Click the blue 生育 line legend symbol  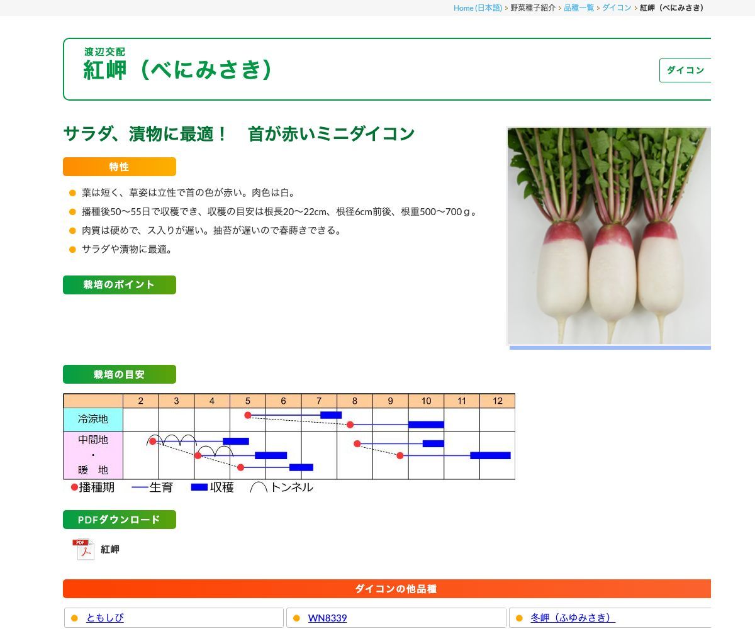tap(140, 487)
